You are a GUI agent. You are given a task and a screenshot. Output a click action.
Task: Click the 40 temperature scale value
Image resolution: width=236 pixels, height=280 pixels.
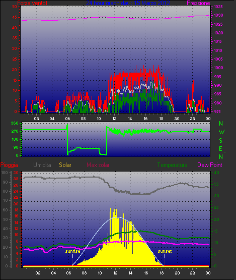216,173
